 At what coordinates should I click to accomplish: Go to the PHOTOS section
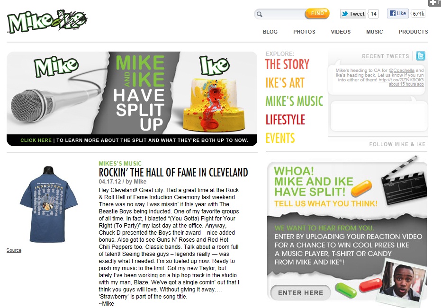coord(304,32)
